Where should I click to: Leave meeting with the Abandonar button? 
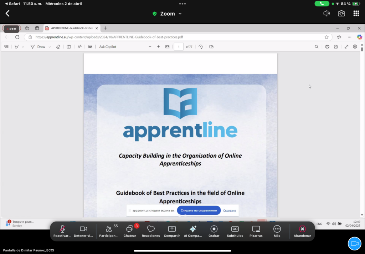[302, 231]
